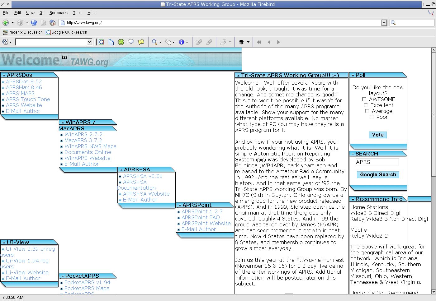Open the View menu
Viewport: 436px width, 301px height.
tap(30, 13)
